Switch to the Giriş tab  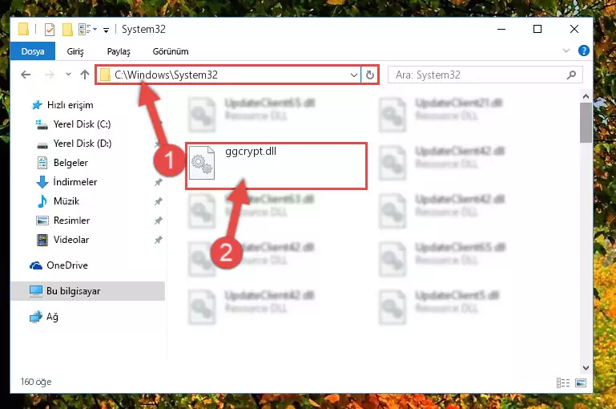click(x=75, y=51)
